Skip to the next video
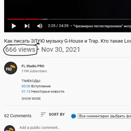This screenshot has height=131, width=131. [x=27, y=26]
